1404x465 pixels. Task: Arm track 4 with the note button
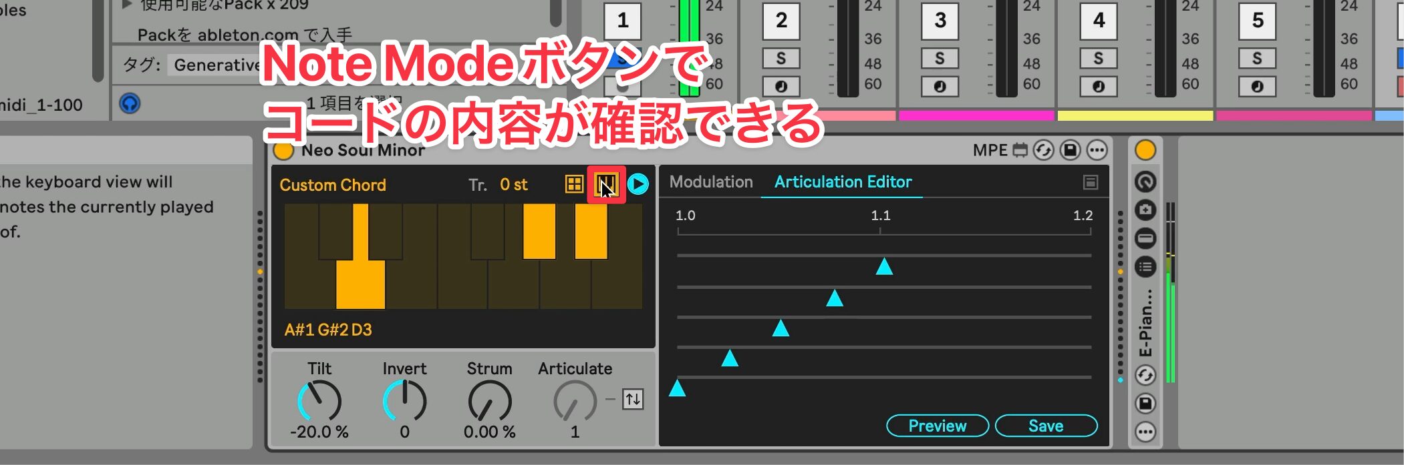1099,86
